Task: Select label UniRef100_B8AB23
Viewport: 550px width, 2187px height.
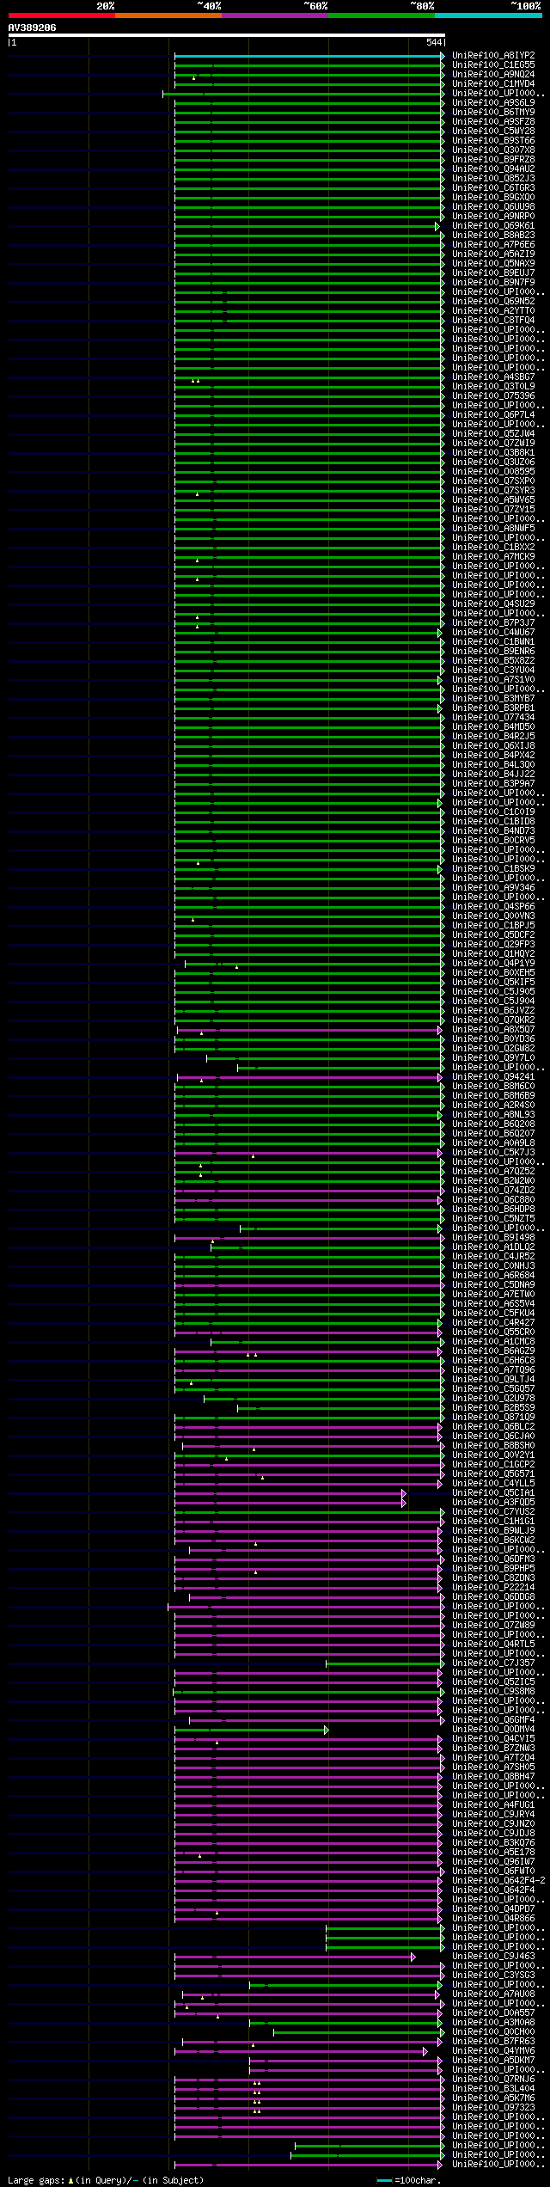Action: pos(493,236)
